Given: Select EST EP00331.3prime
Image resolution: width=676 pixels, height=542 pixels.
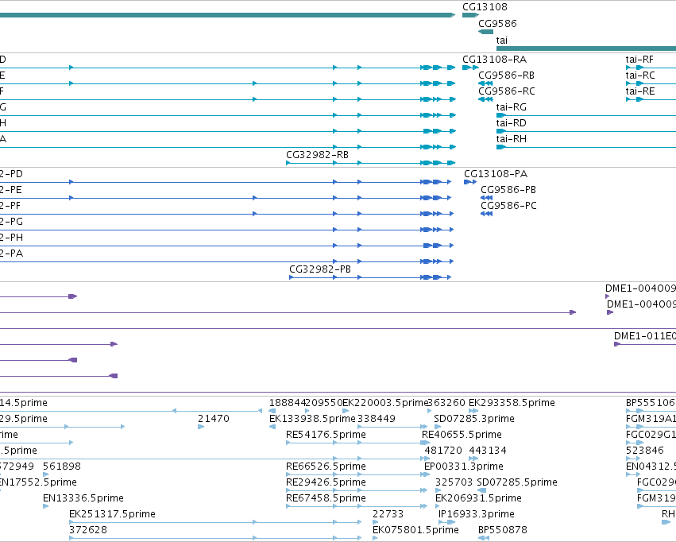Looking at the screenshot, I should [464, 467].
